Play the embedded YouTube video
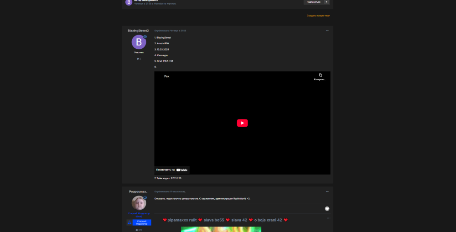The image size is (456, 232). 242,123
